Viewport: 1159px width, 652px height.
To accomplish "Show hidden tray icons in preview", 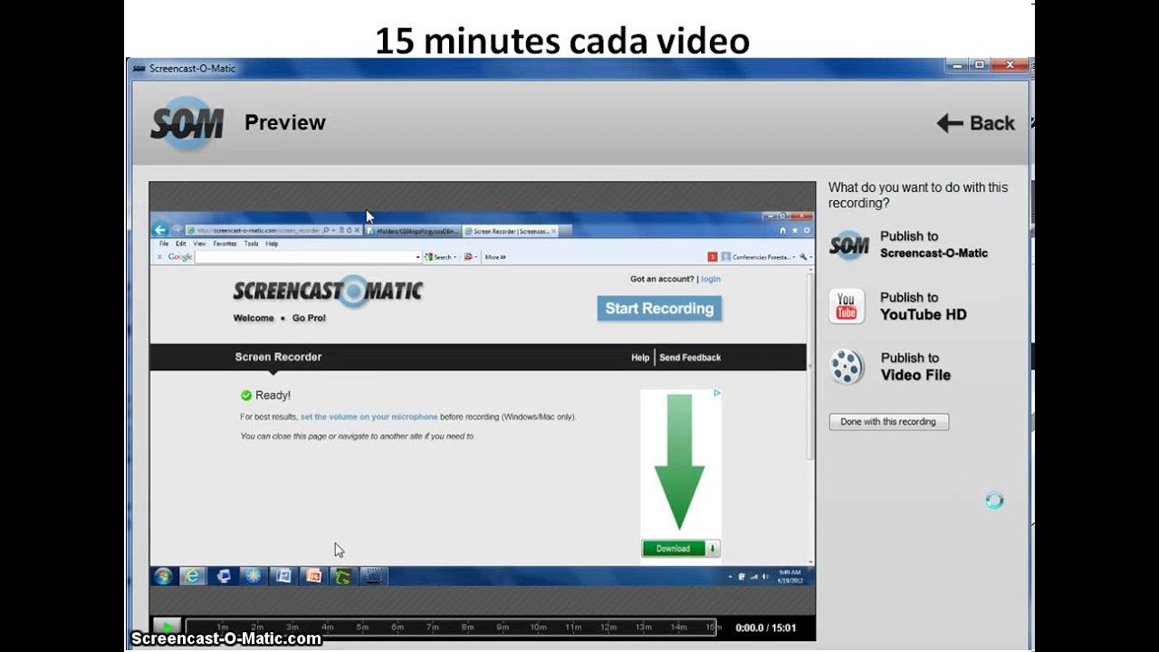I will 731,576.
